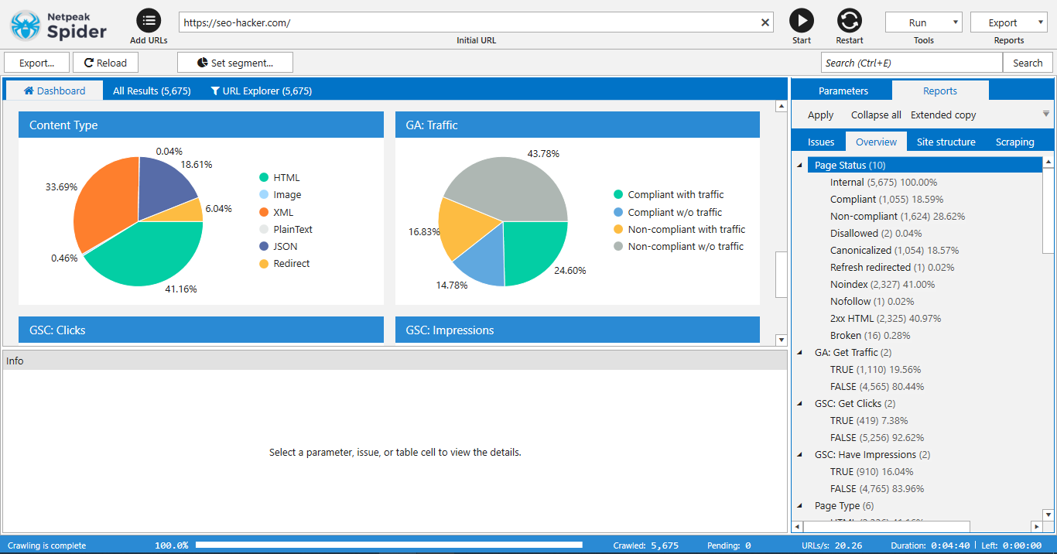This screenshot has width=1057, height=554.
Task: Clear the Initial URL field with X
Action: (765, 22)
